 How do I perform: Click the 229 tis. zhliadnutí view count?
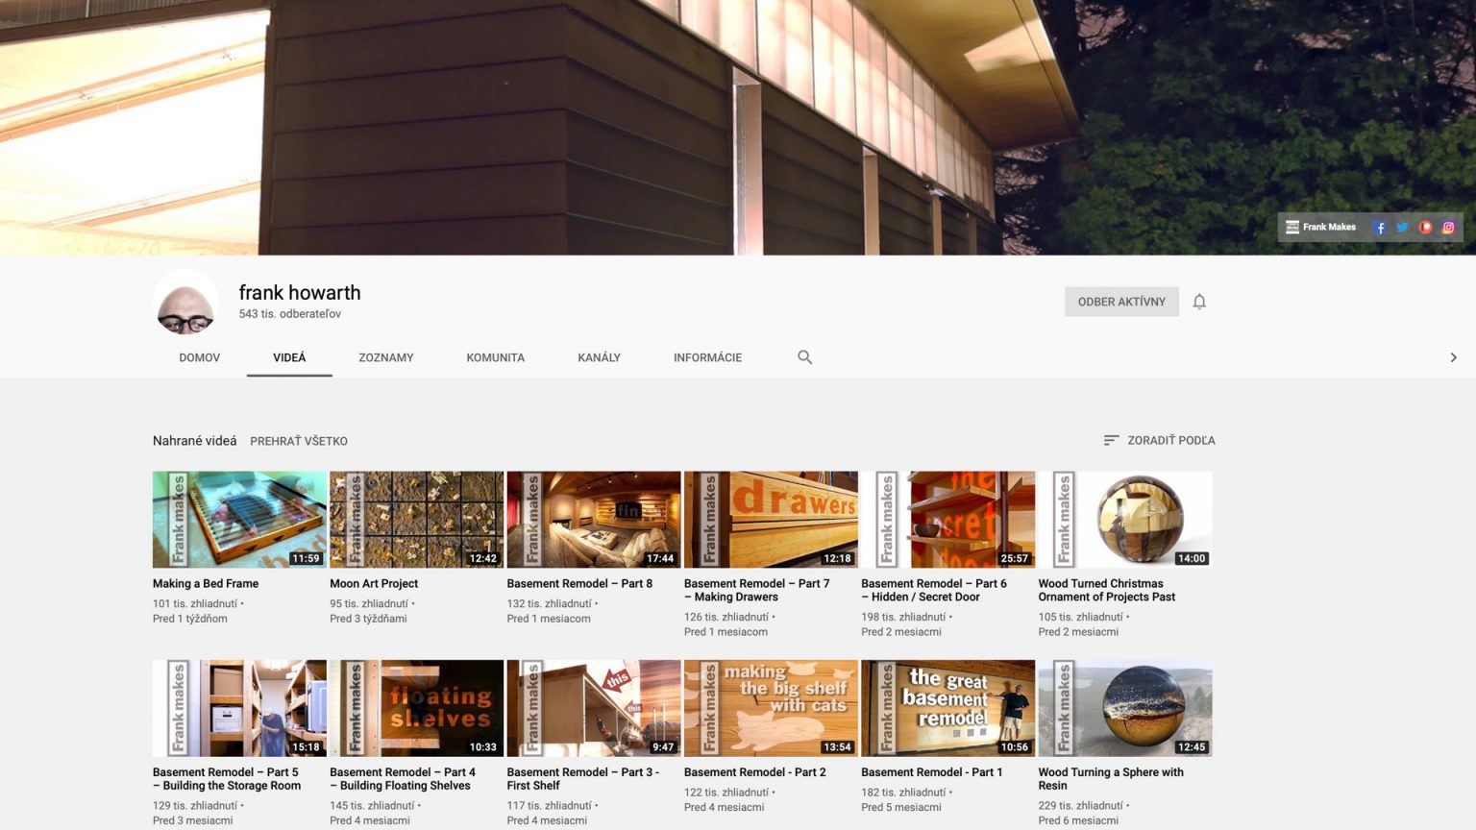coord(1081,806)
